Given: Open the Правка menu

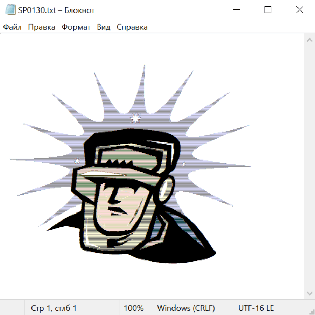Looking at the screenshot, I should pyautogui.click(x=42, y=27).
